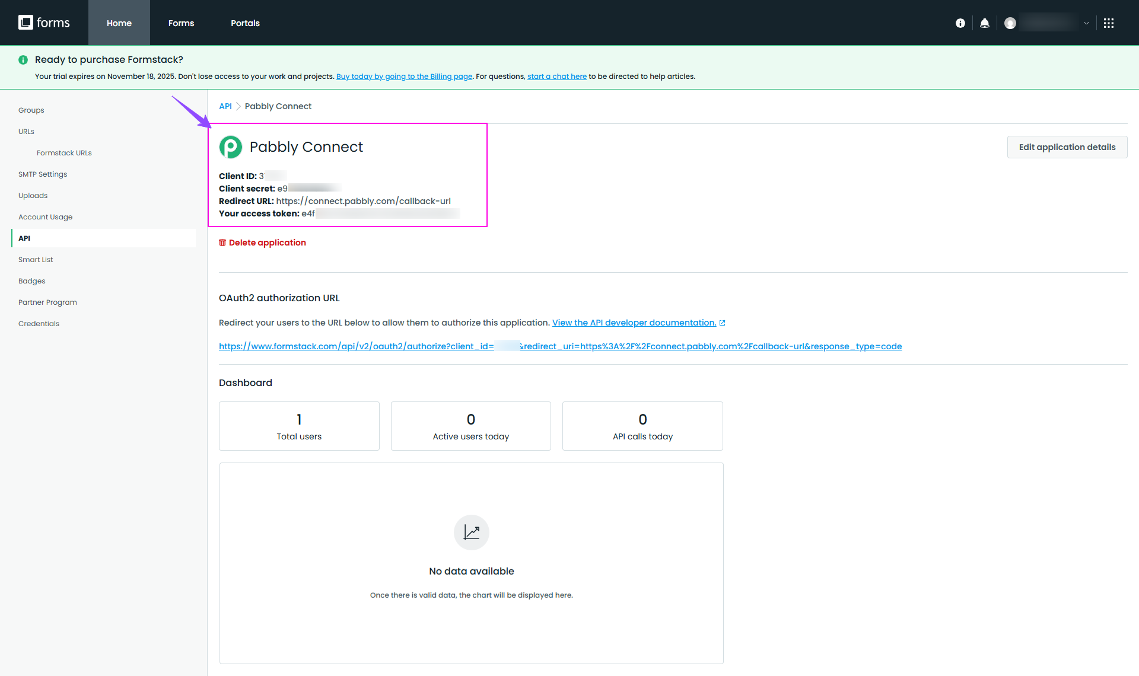Click the external link icon after documentation

point(722,323)
